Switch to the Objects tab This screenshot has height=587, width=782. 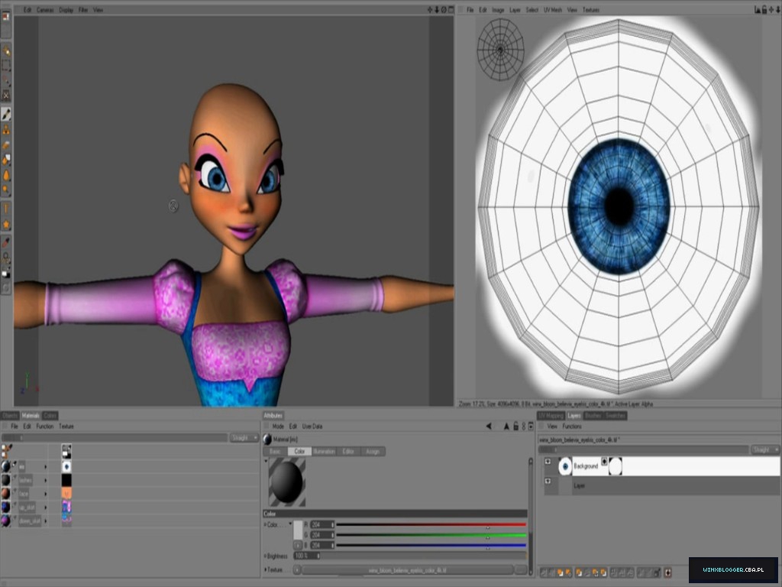tap(9, 415)
